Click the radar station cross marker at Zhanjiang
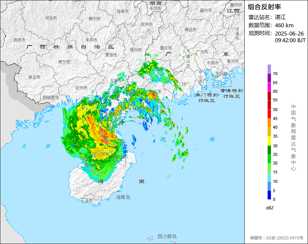Screen dimensions: 308x244 (x=122, y=122)
